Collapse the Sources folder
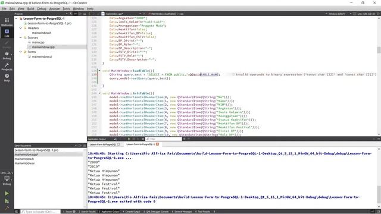Viewport: 381px width, 214px height. click(21, 37)
